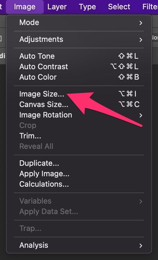Click the Adjustments submenu chevron
This screenshot has width=158, height=260.
pyautogui.click(x=141, y=40)
